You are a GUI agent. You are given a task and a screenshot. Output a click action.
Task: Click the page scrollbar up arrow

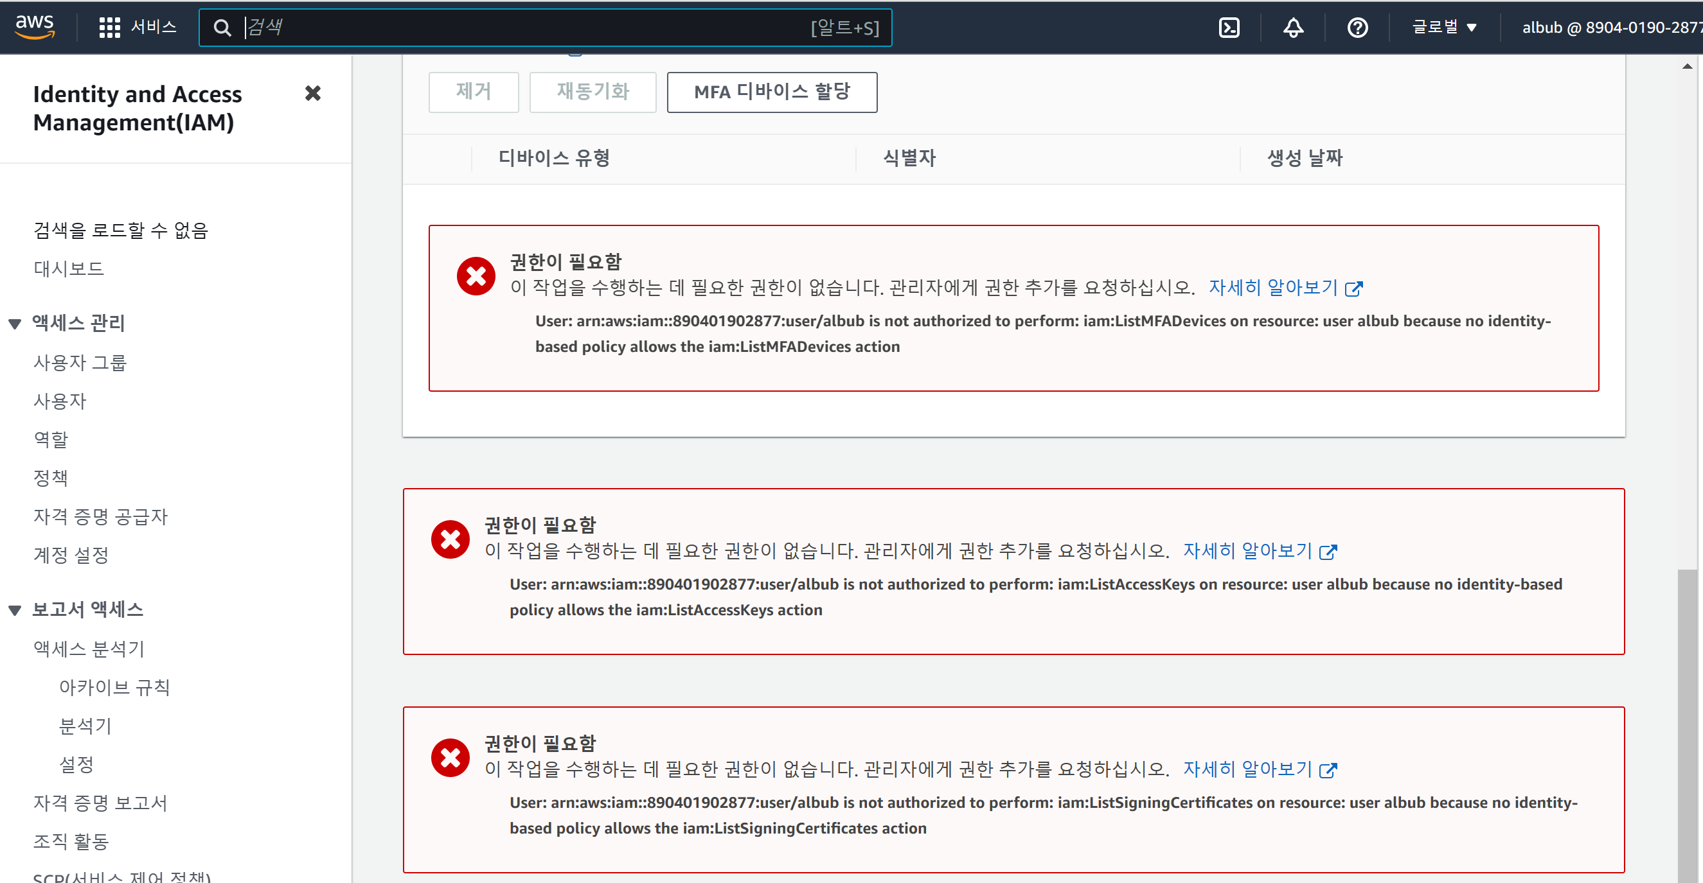pos(1687,66)
